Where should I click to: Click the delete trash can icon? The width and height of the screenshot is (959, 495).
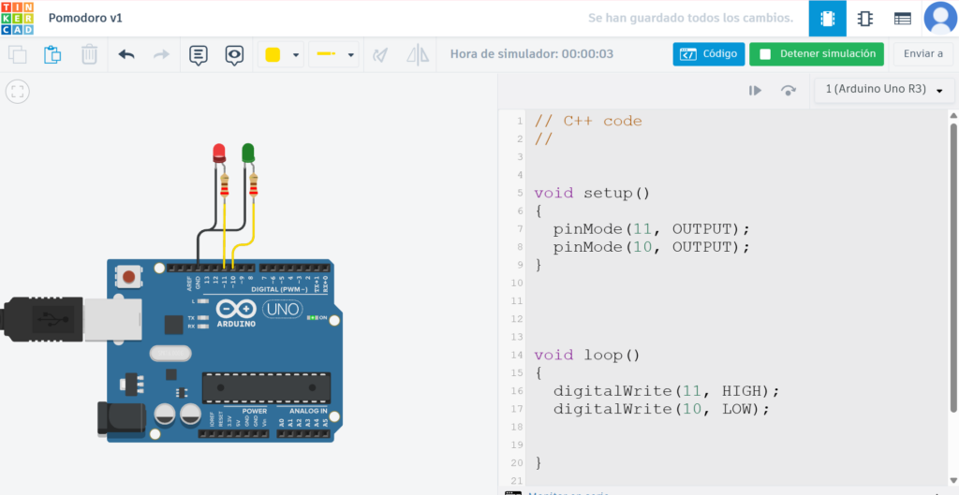[x=89, y=54]
